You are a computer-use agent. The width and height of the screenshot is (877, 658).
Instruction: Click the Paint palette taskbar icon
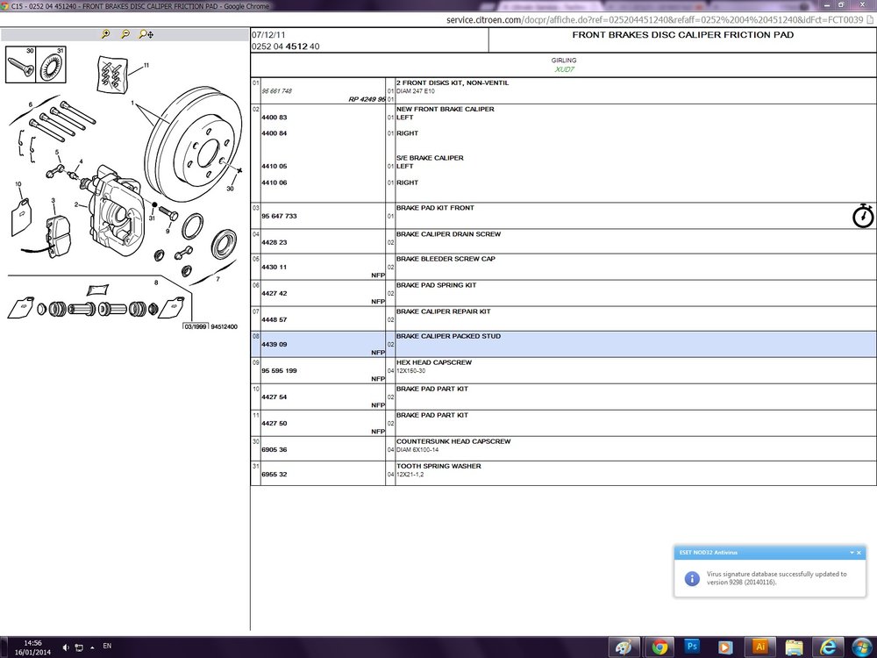624,647
